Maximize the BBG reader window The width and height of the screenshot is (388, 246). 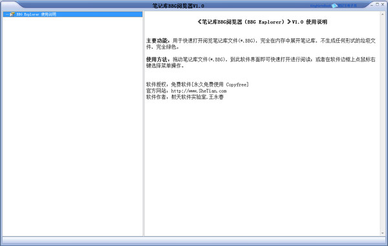click(x=378, y=5)
